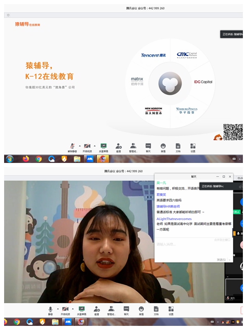This screenshot has width=247, height=330.
Task: Turn on camera 开启视频 in the slide-sharing window
Action: (x=87, y=148)
